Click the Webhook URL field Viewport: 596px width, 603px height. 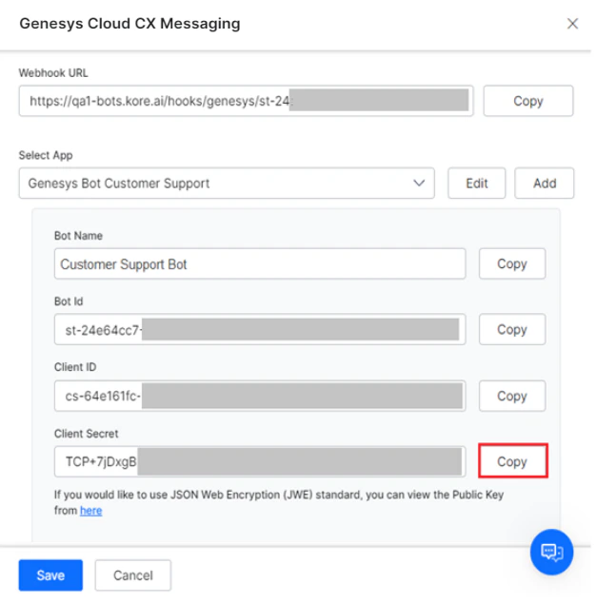coord(246,101)
